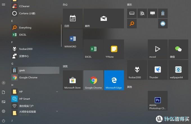Open the Pictures shortcut in left rail
The width and height of the screenshot is (191, 124).
tap(4, 102)
